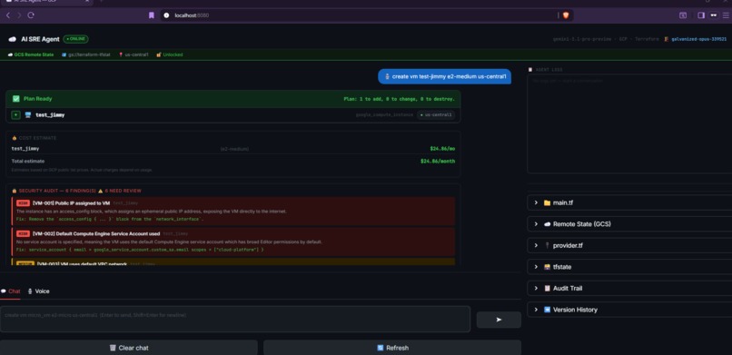The height and width of the screenshot is (355, 732).
Task: Click the Unlocked padlock icon in status bar
Action: pyautogui.click(x=159, y=55)
